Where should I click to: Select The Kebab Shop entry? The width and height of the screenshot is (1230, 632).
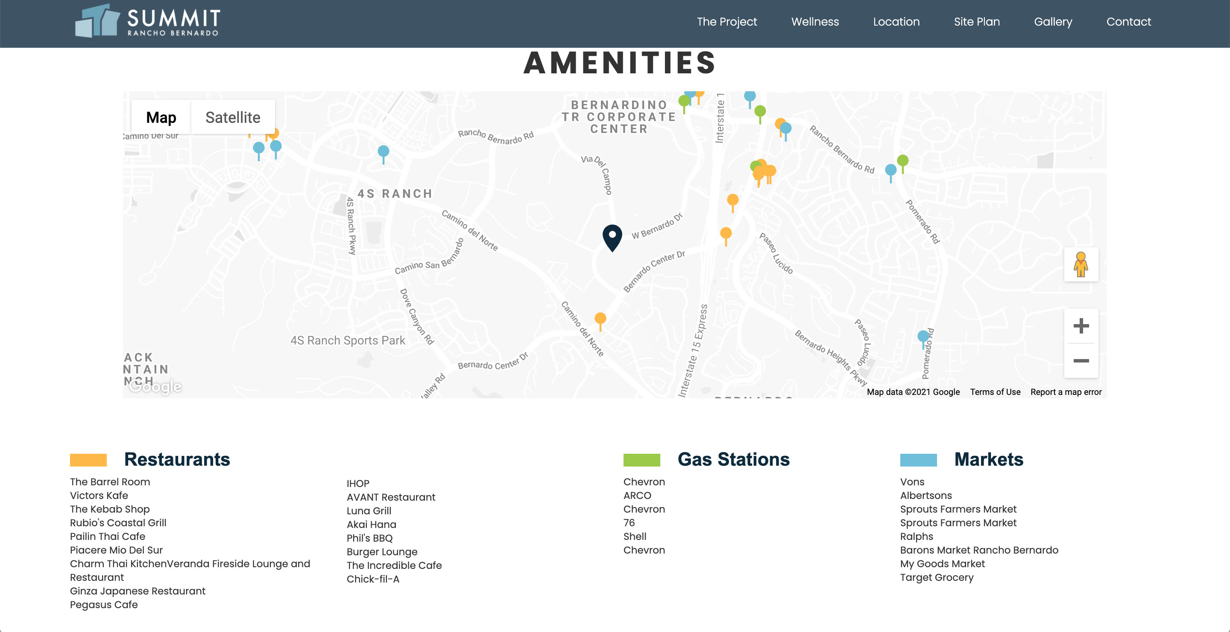[110, 509]
